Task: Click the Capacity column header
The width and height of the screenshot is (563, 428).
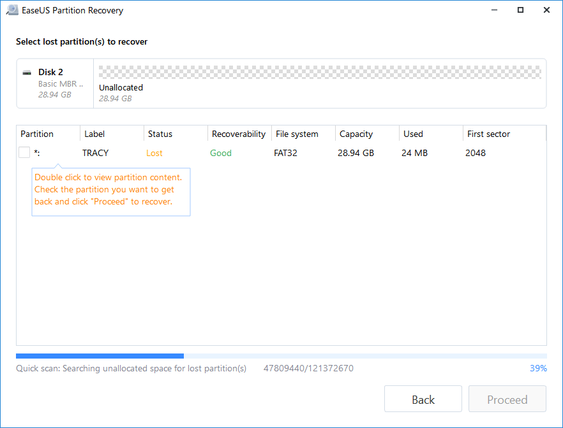Action: pos(356,134)
